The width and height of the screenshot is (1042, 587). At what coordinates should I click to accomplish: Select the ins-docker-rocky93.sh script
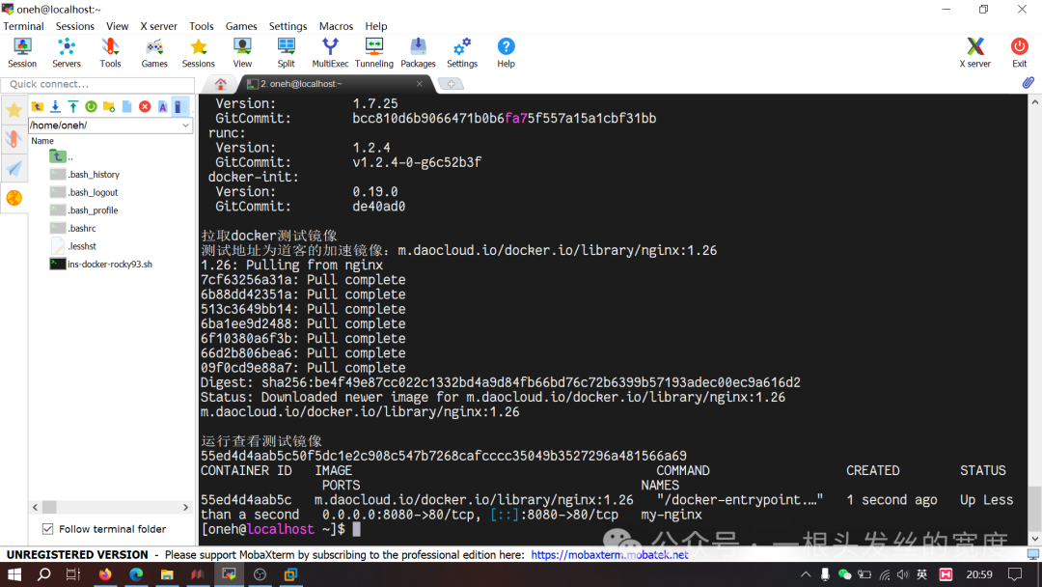click(x=101, y=264)
